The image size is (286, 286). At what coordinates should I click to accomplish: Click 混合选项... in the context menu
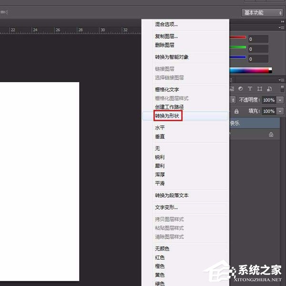pyautogui.click(x=166, y=24)
